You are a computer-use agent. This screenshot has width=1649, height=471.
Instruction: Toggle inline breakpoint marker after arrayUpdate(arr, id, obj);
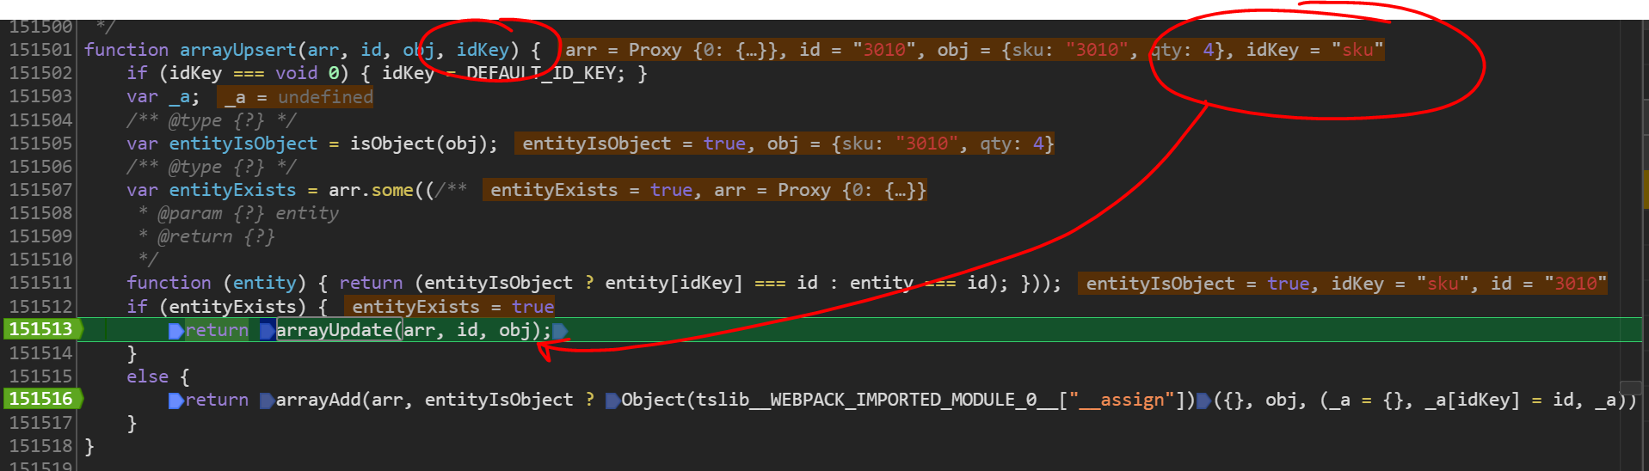[x=560, y=331]
